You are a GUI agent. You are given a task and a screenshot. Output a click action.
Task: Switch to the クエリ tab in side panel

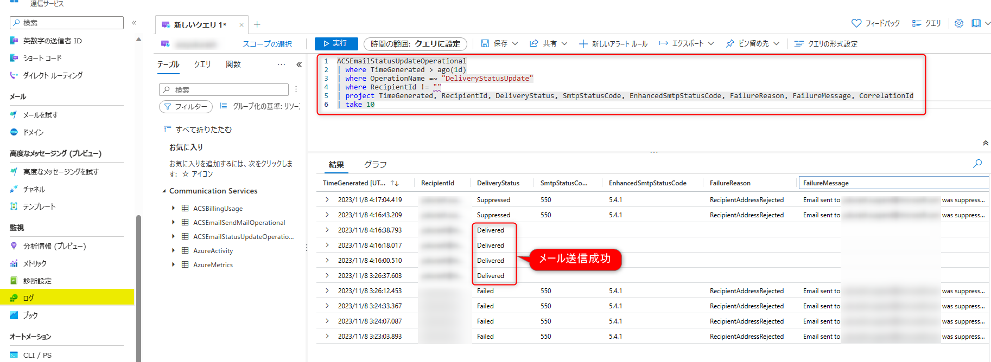[x=202, y=64]
